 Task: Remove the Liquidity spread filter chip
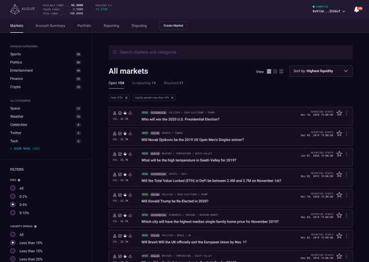(x=173, y=98)
